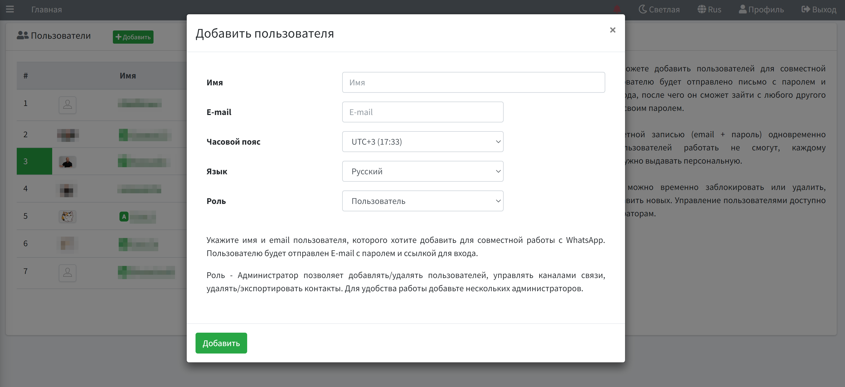The width and height of the screenshot is (845, 387).
Task: Toggle the Светлая theme moon icon
Action: pos(643,9)
